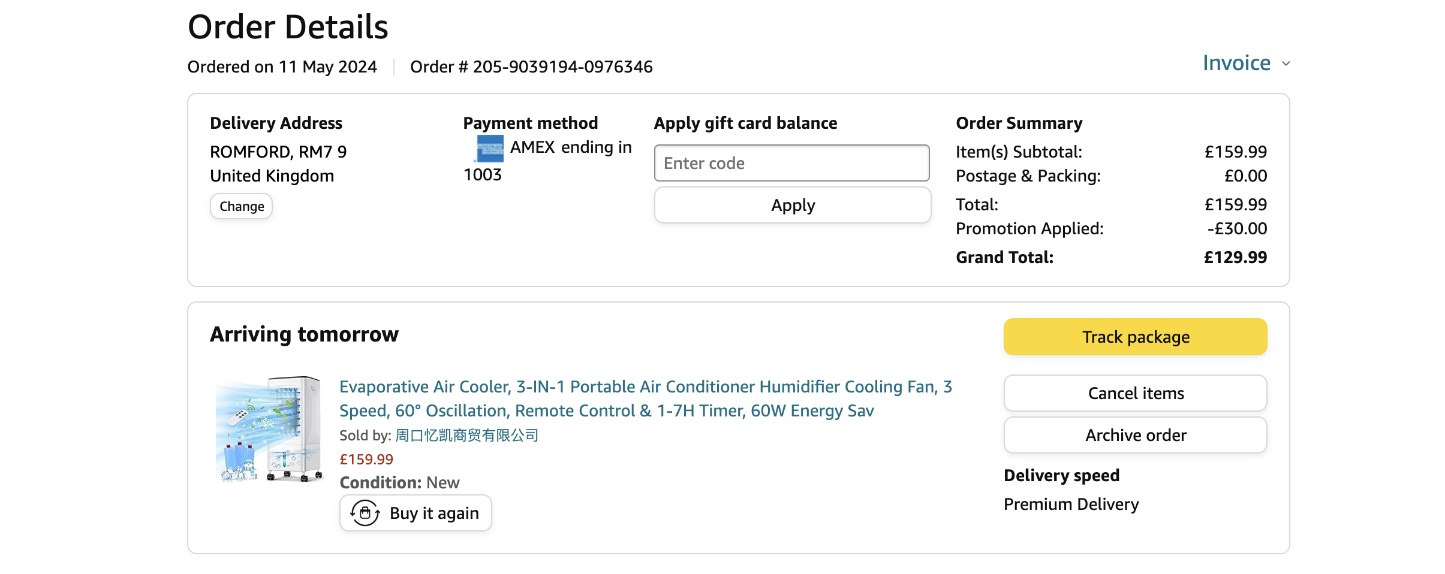The height and width of the screenshot is (574, 1445).
Task: Click the Premium Delivery speed text
Action: tap(1071, 504)
